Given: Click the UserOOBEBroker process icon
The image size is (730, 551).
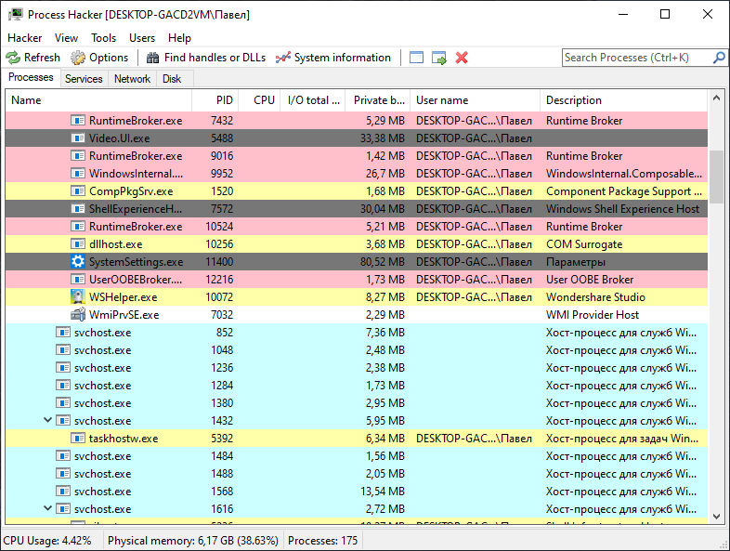Looking at the screenshot, I should pos(78,280).
